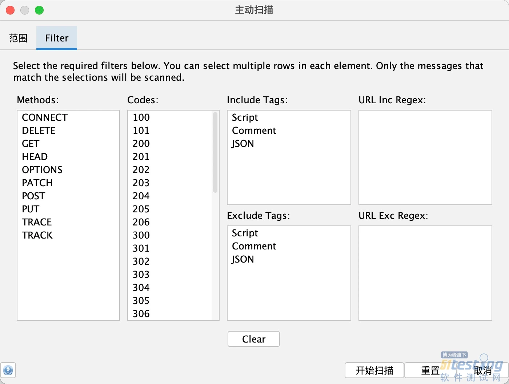Click the Codes list scrollbar thumb
Screen dimensions: 509x384
215,153
